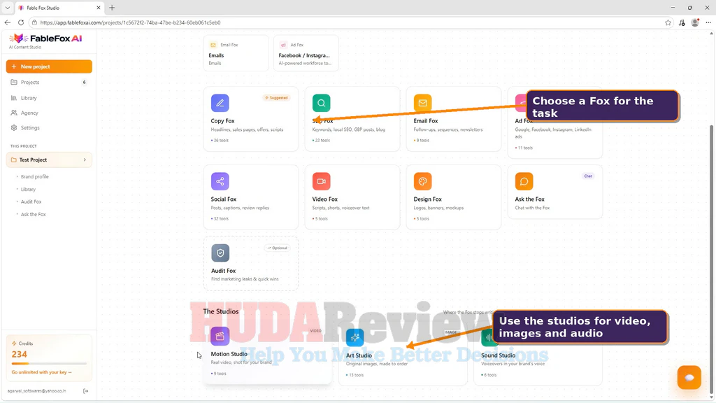Open a new browser tab
Viewport: 716px width, 403px height.
tap(112, 8)
